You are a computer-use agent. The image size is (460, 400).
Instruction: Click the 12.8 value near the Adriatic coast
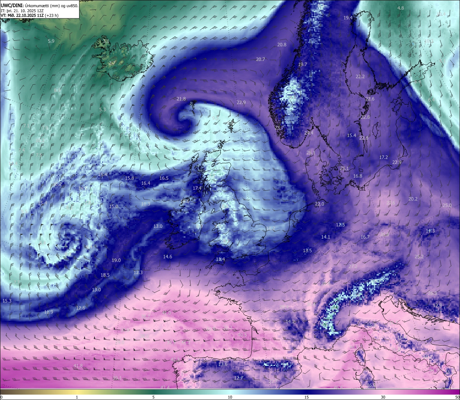point(437,305)
